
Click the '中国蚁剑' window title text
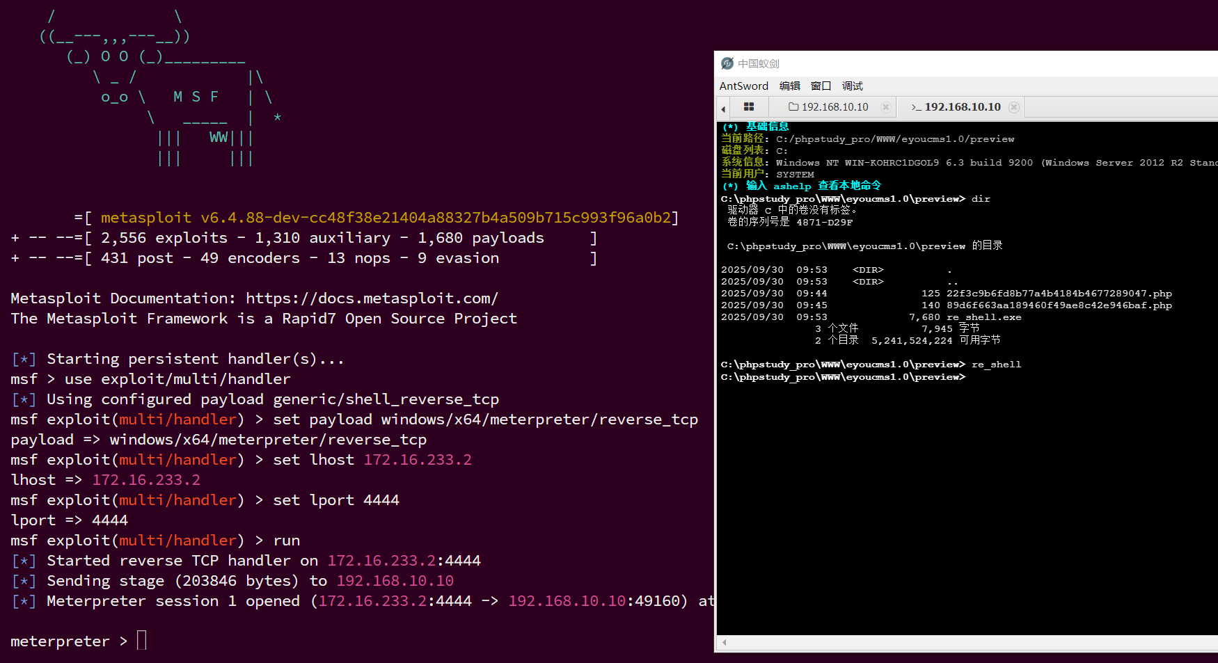coord(759,63)
